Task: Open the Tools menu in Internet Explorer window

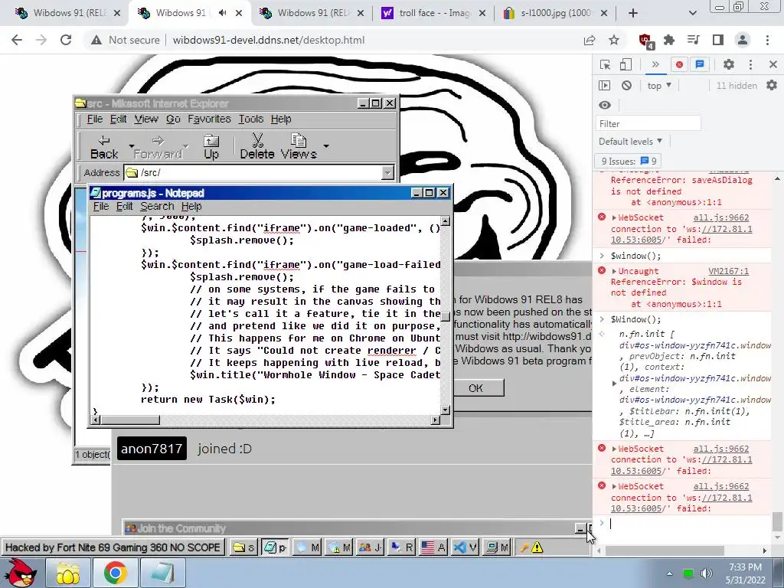Action: coord(250,119)
